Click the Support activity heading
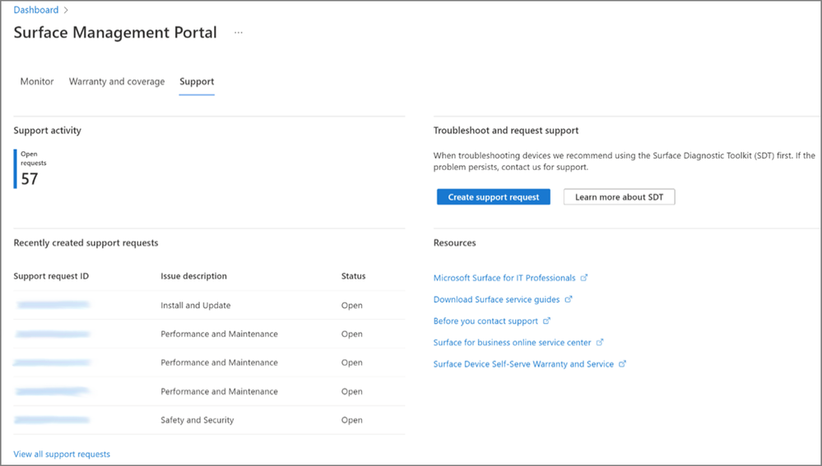The height and width of the screenshot is (466, 822). pos(47,131)
